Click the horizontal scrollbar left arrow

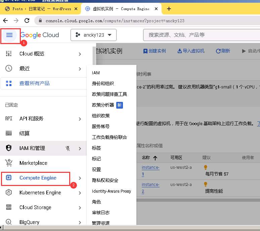(x=1, y=228)
